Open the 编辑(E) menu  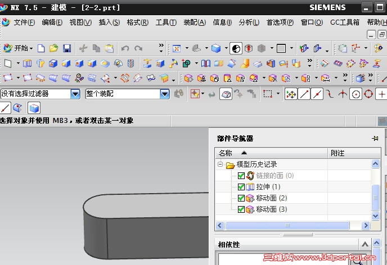pos(52,22)
